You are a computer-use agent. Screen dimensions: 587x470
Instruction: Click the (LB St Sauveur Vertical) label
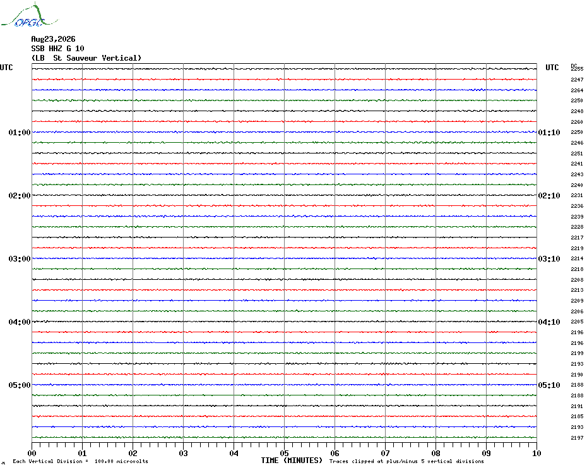coord(86,58)
